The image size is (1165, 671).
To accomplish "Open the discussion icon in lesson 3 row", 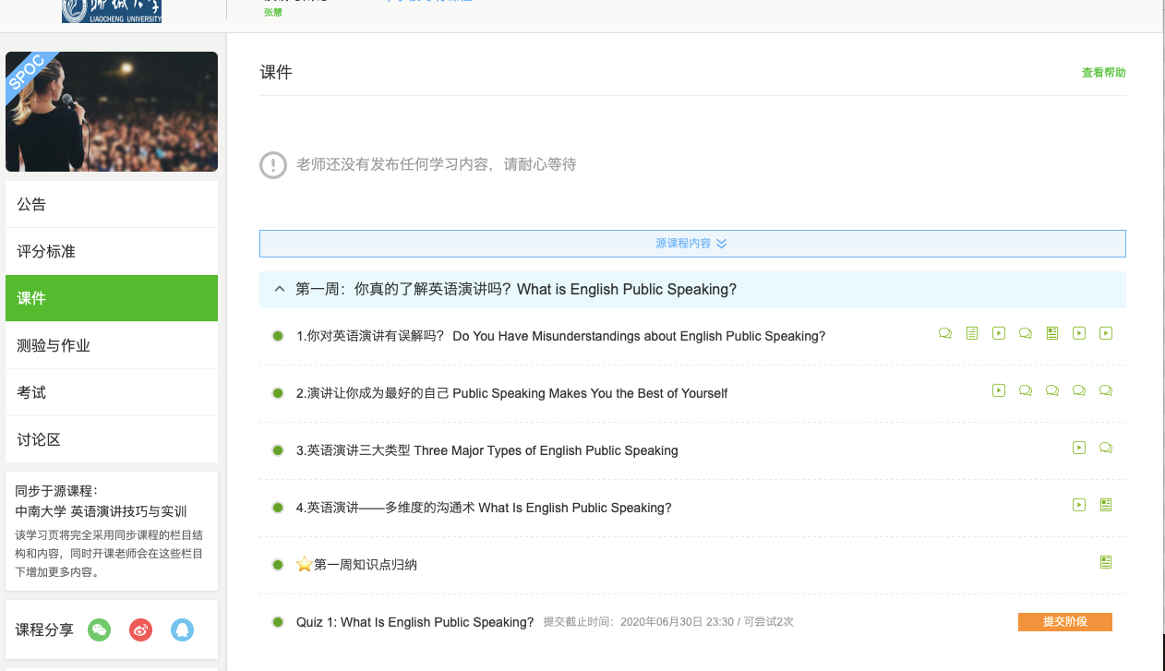I will click(x=1106, y=448).
